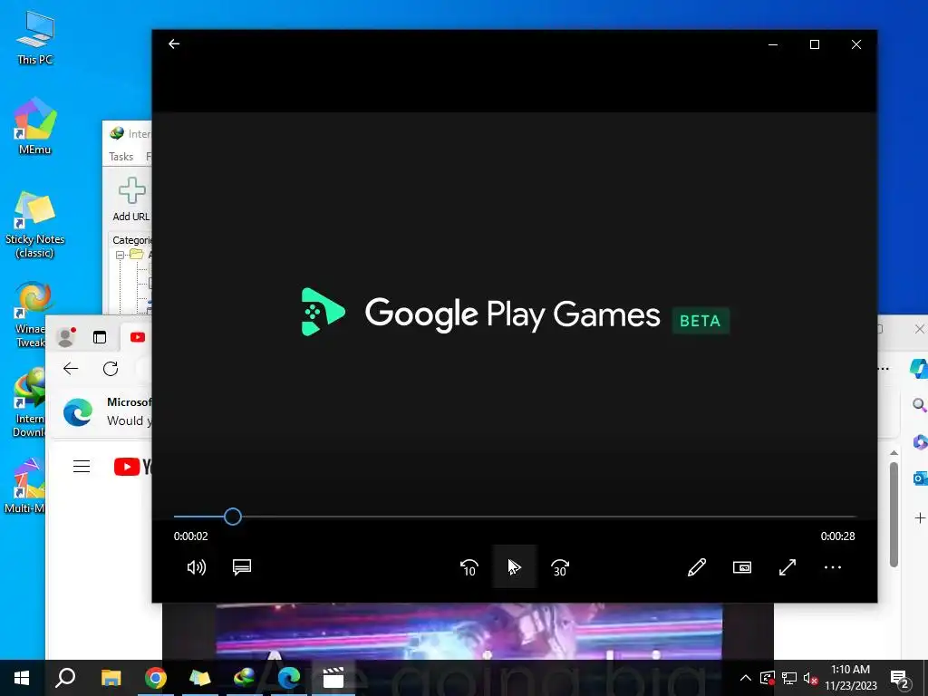Select Internet Download Manager desktop shortcut
Image resolution: width=928 pixels, height=696 pixels.
tap(28, 402)
